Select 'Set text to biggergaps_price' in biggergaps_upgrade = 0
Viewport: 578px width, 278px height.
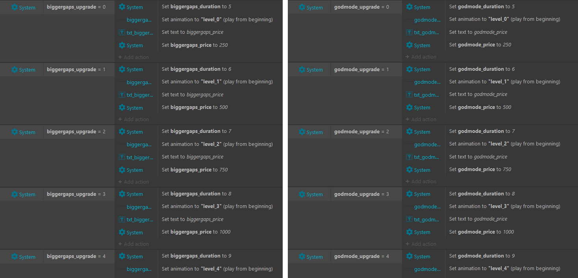193,32
